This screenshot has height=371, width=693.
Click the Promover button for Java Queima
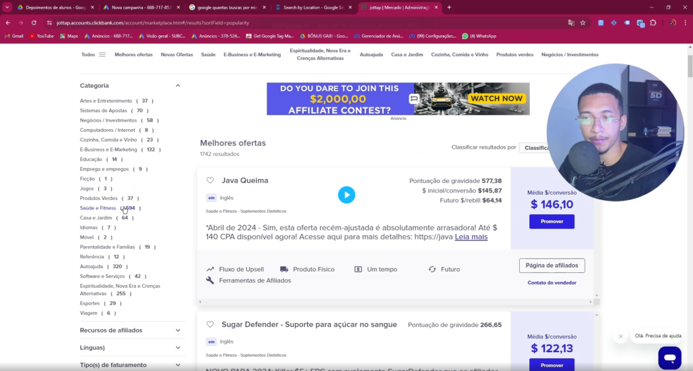pos(552,222)
